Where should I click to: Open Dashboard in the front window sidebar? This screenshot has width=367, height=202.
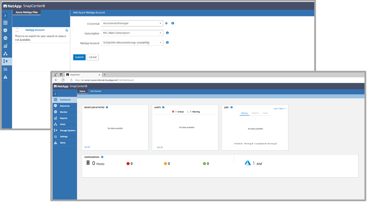tap(65, 100)
